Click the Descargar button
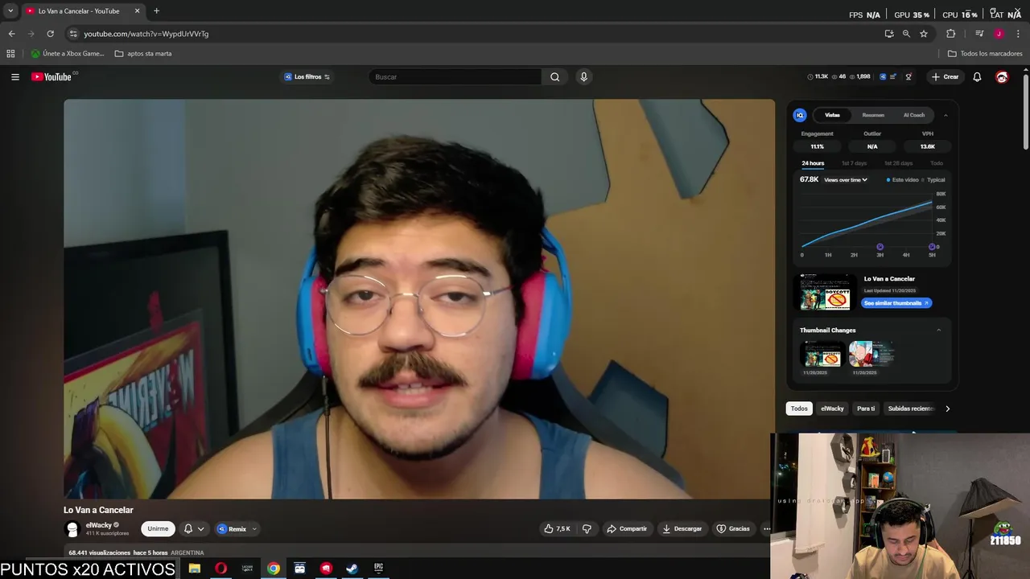The height and width of the screenshot is (579, 1030). [682, 528]
